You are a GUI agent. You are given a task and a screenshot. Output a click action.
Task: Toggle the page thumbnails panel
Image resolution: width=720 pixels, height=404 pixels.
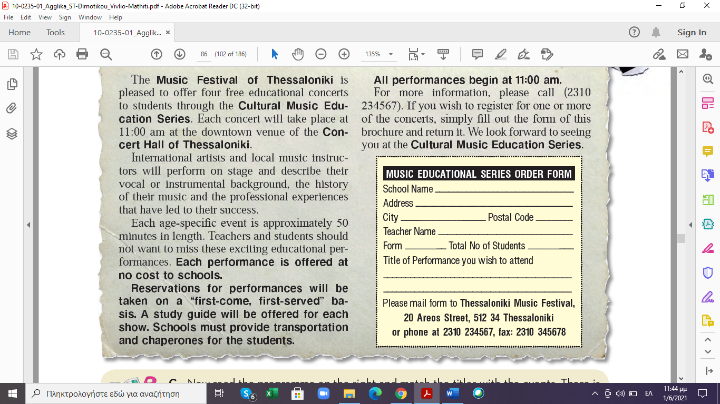[x=12, y=84]
